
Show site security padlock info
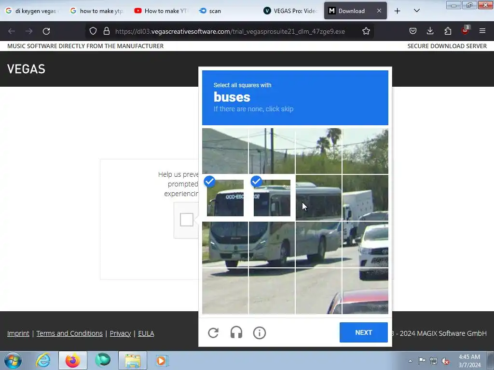107,31
